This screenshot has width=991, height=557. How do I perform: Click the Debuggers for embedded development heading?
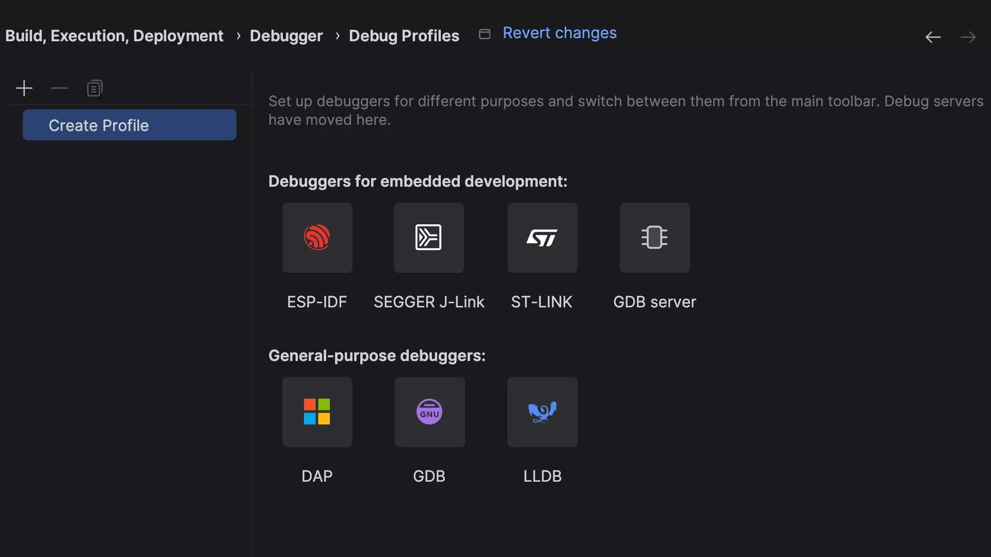coord(418,182)
